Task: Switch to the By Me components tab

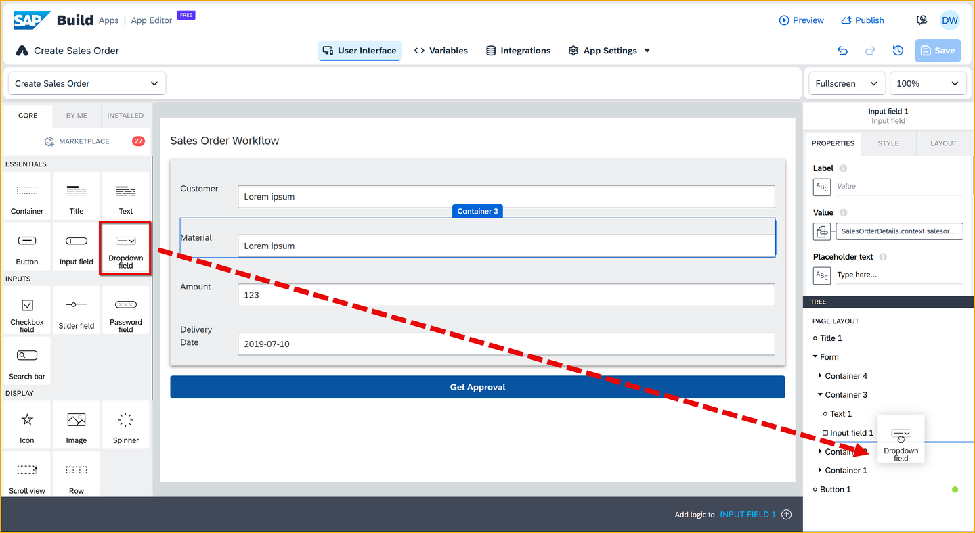Action: pyautogui.click(x=77, y=116)
